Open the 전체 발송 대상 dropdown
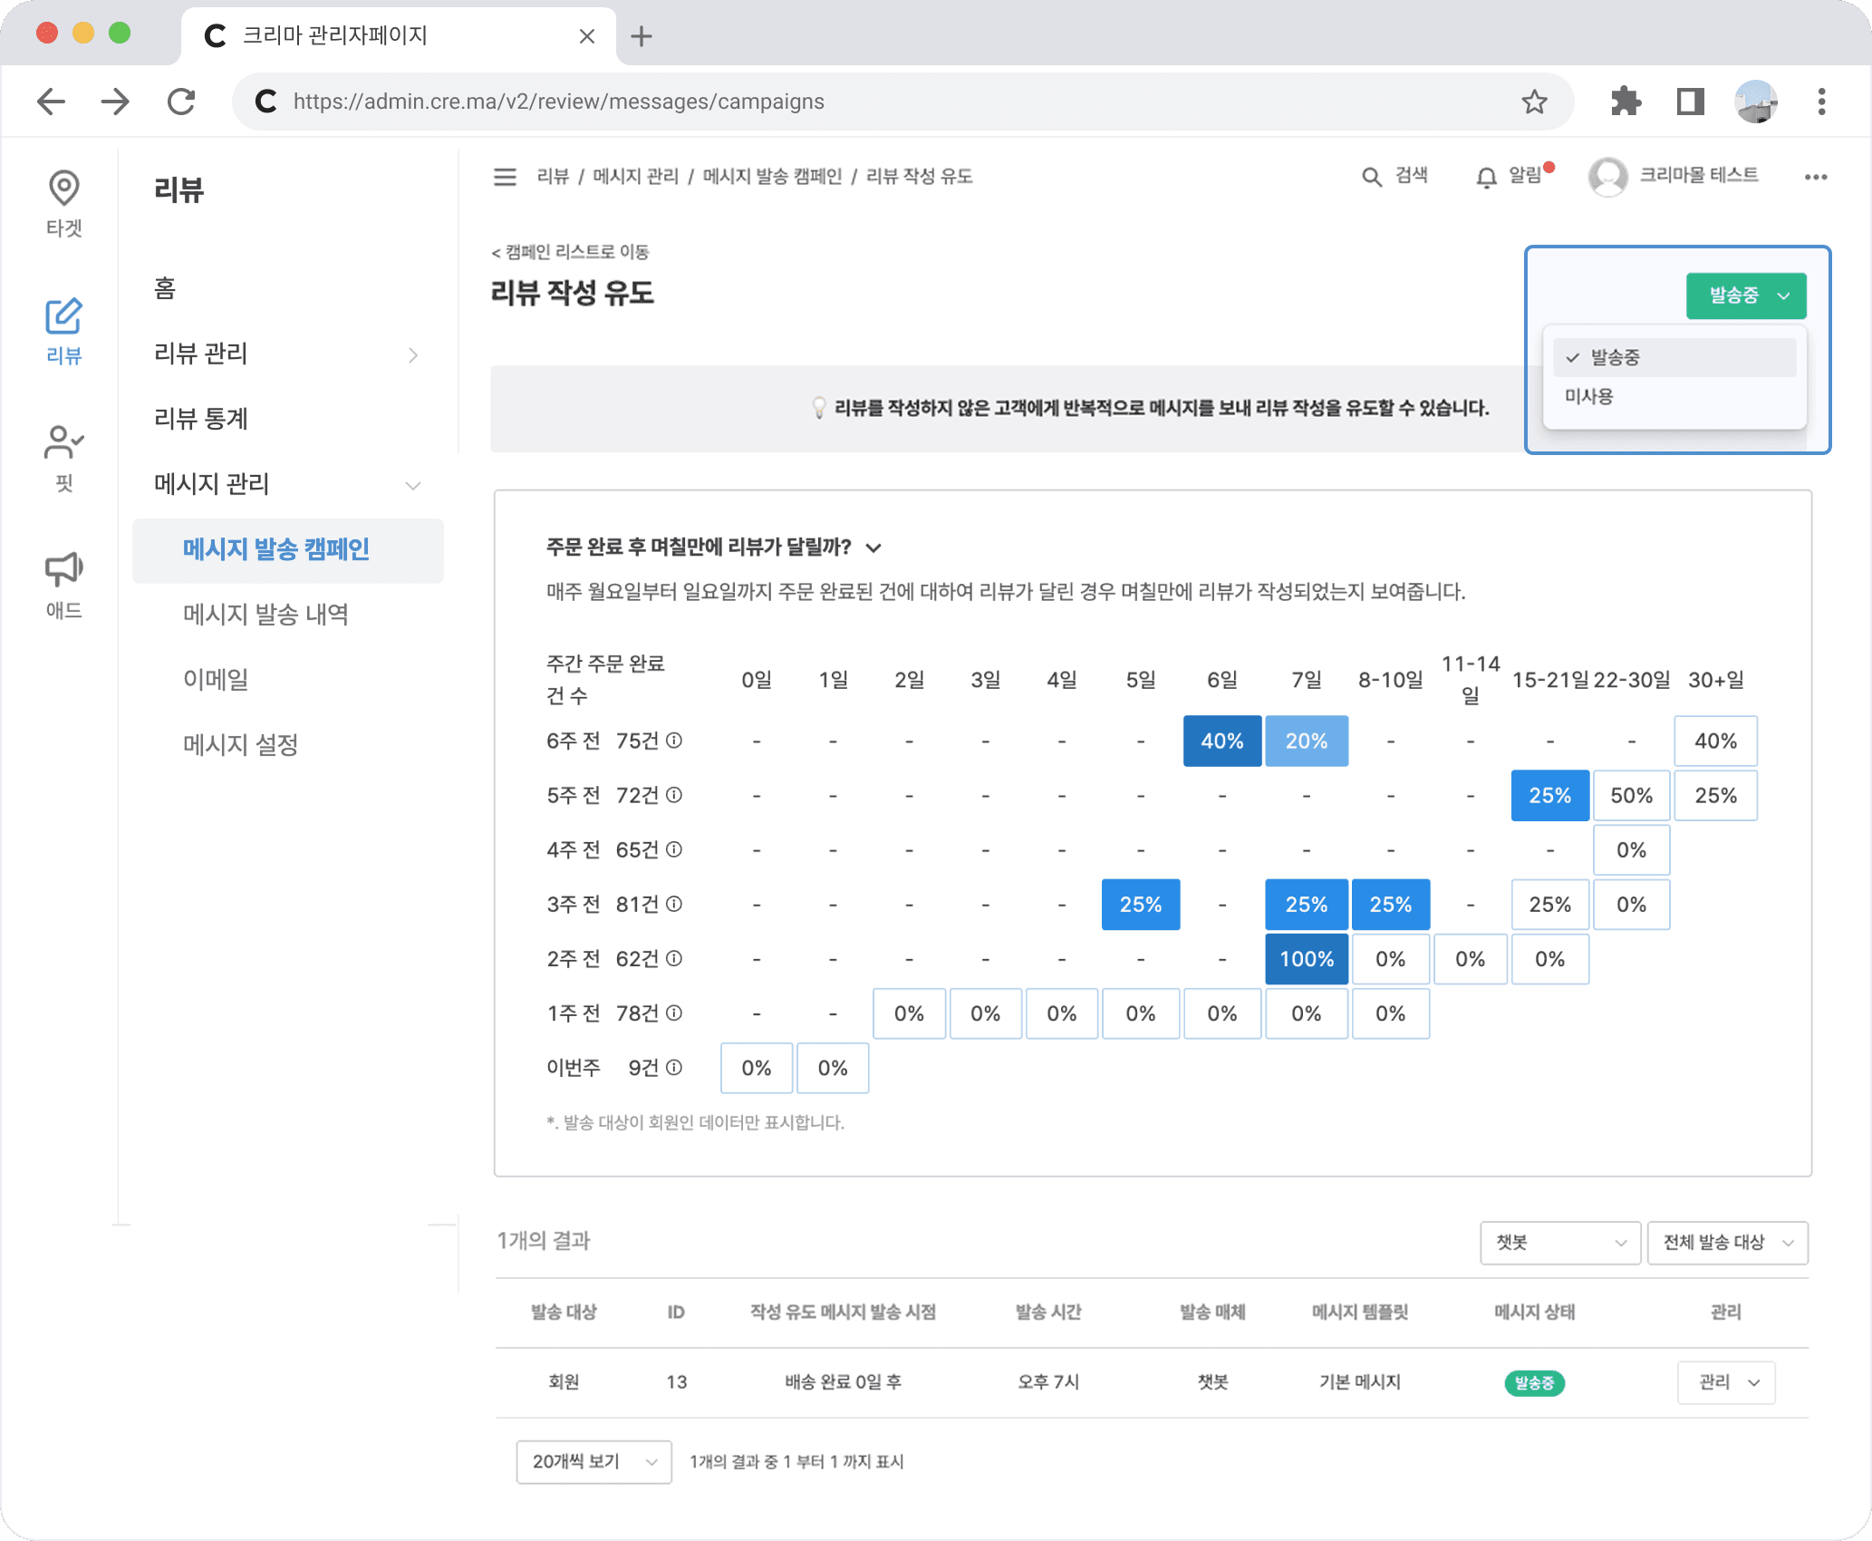 [x=1726, y=1242]
